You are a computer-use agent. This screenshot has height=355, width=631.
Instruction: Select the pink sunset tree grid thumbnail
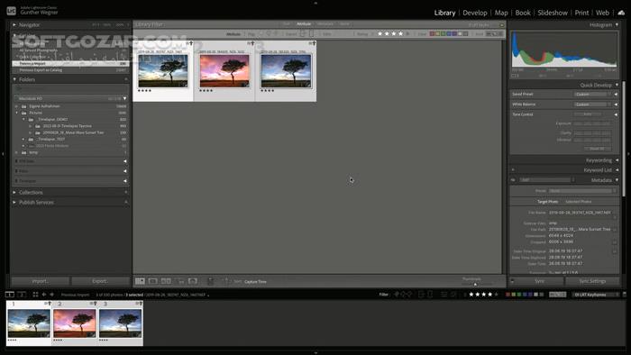pyautogui.click(x=224, y=71)
